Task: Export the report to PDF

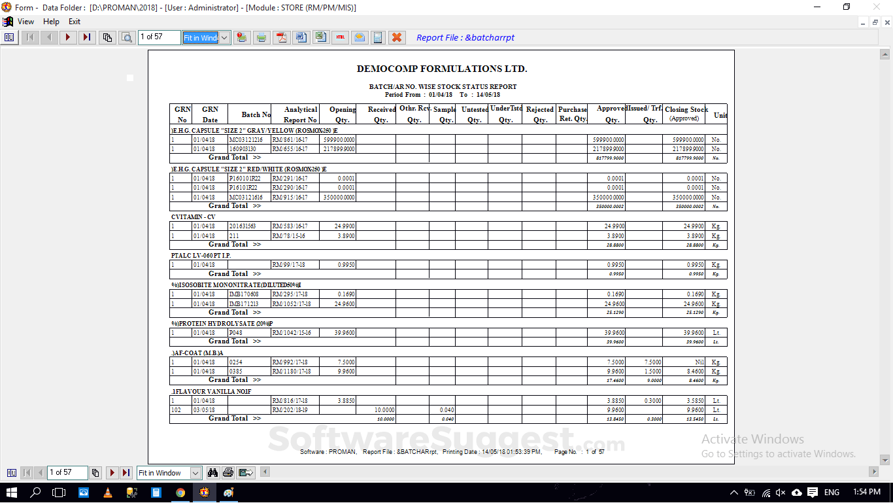Action: 281,37
